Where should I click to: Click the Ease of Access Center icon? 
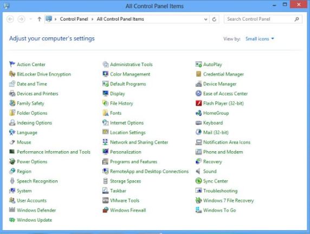[x=198, y=94]
